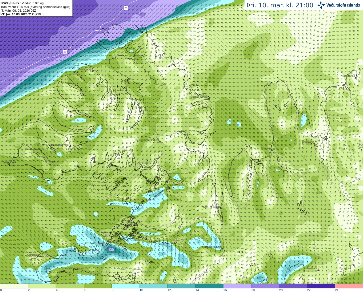Select the 6–8 m/s darker green legend swatch
363x292 pixels.
tap(98, 286)
